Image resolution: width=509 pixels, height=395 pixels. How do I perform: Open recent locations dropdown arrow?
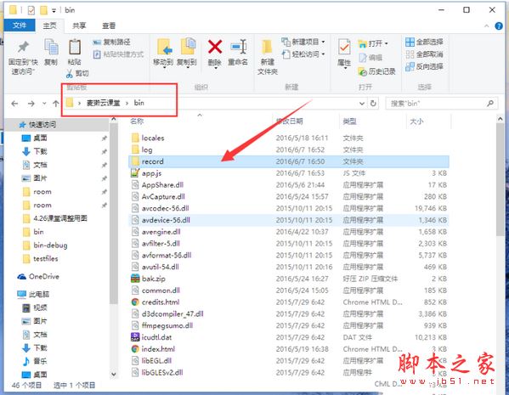tap(44, 104)
